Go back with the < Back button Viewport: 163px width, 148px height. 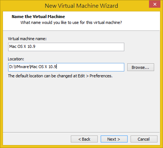(84, 139)
